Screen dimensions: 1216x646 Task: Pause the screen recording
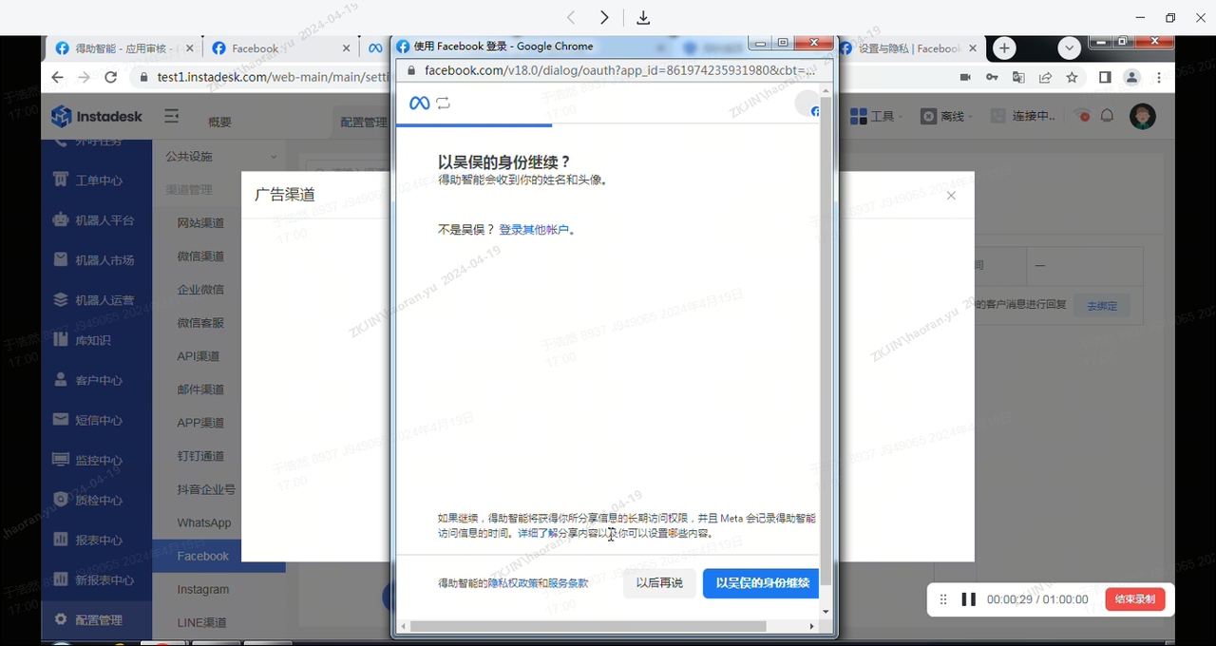coord(968,599)
